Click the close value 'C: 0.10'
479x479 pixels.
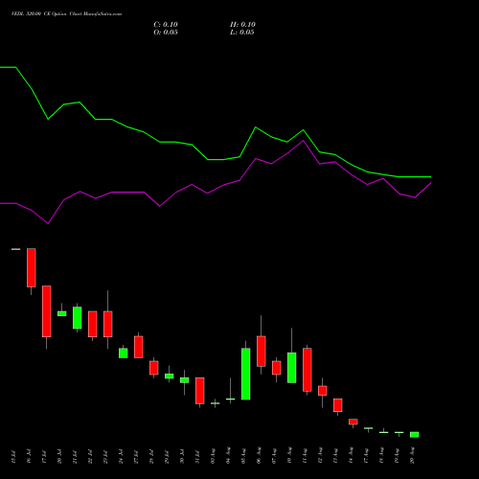pos(166,25)
